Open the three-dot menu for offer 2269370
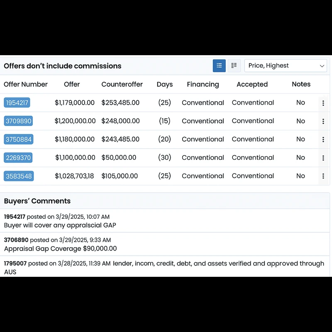Viewport: 332px width, 332px height. 323,158
